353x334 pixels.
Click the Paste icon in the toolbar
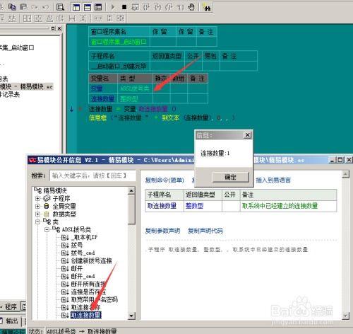[23, 7]
